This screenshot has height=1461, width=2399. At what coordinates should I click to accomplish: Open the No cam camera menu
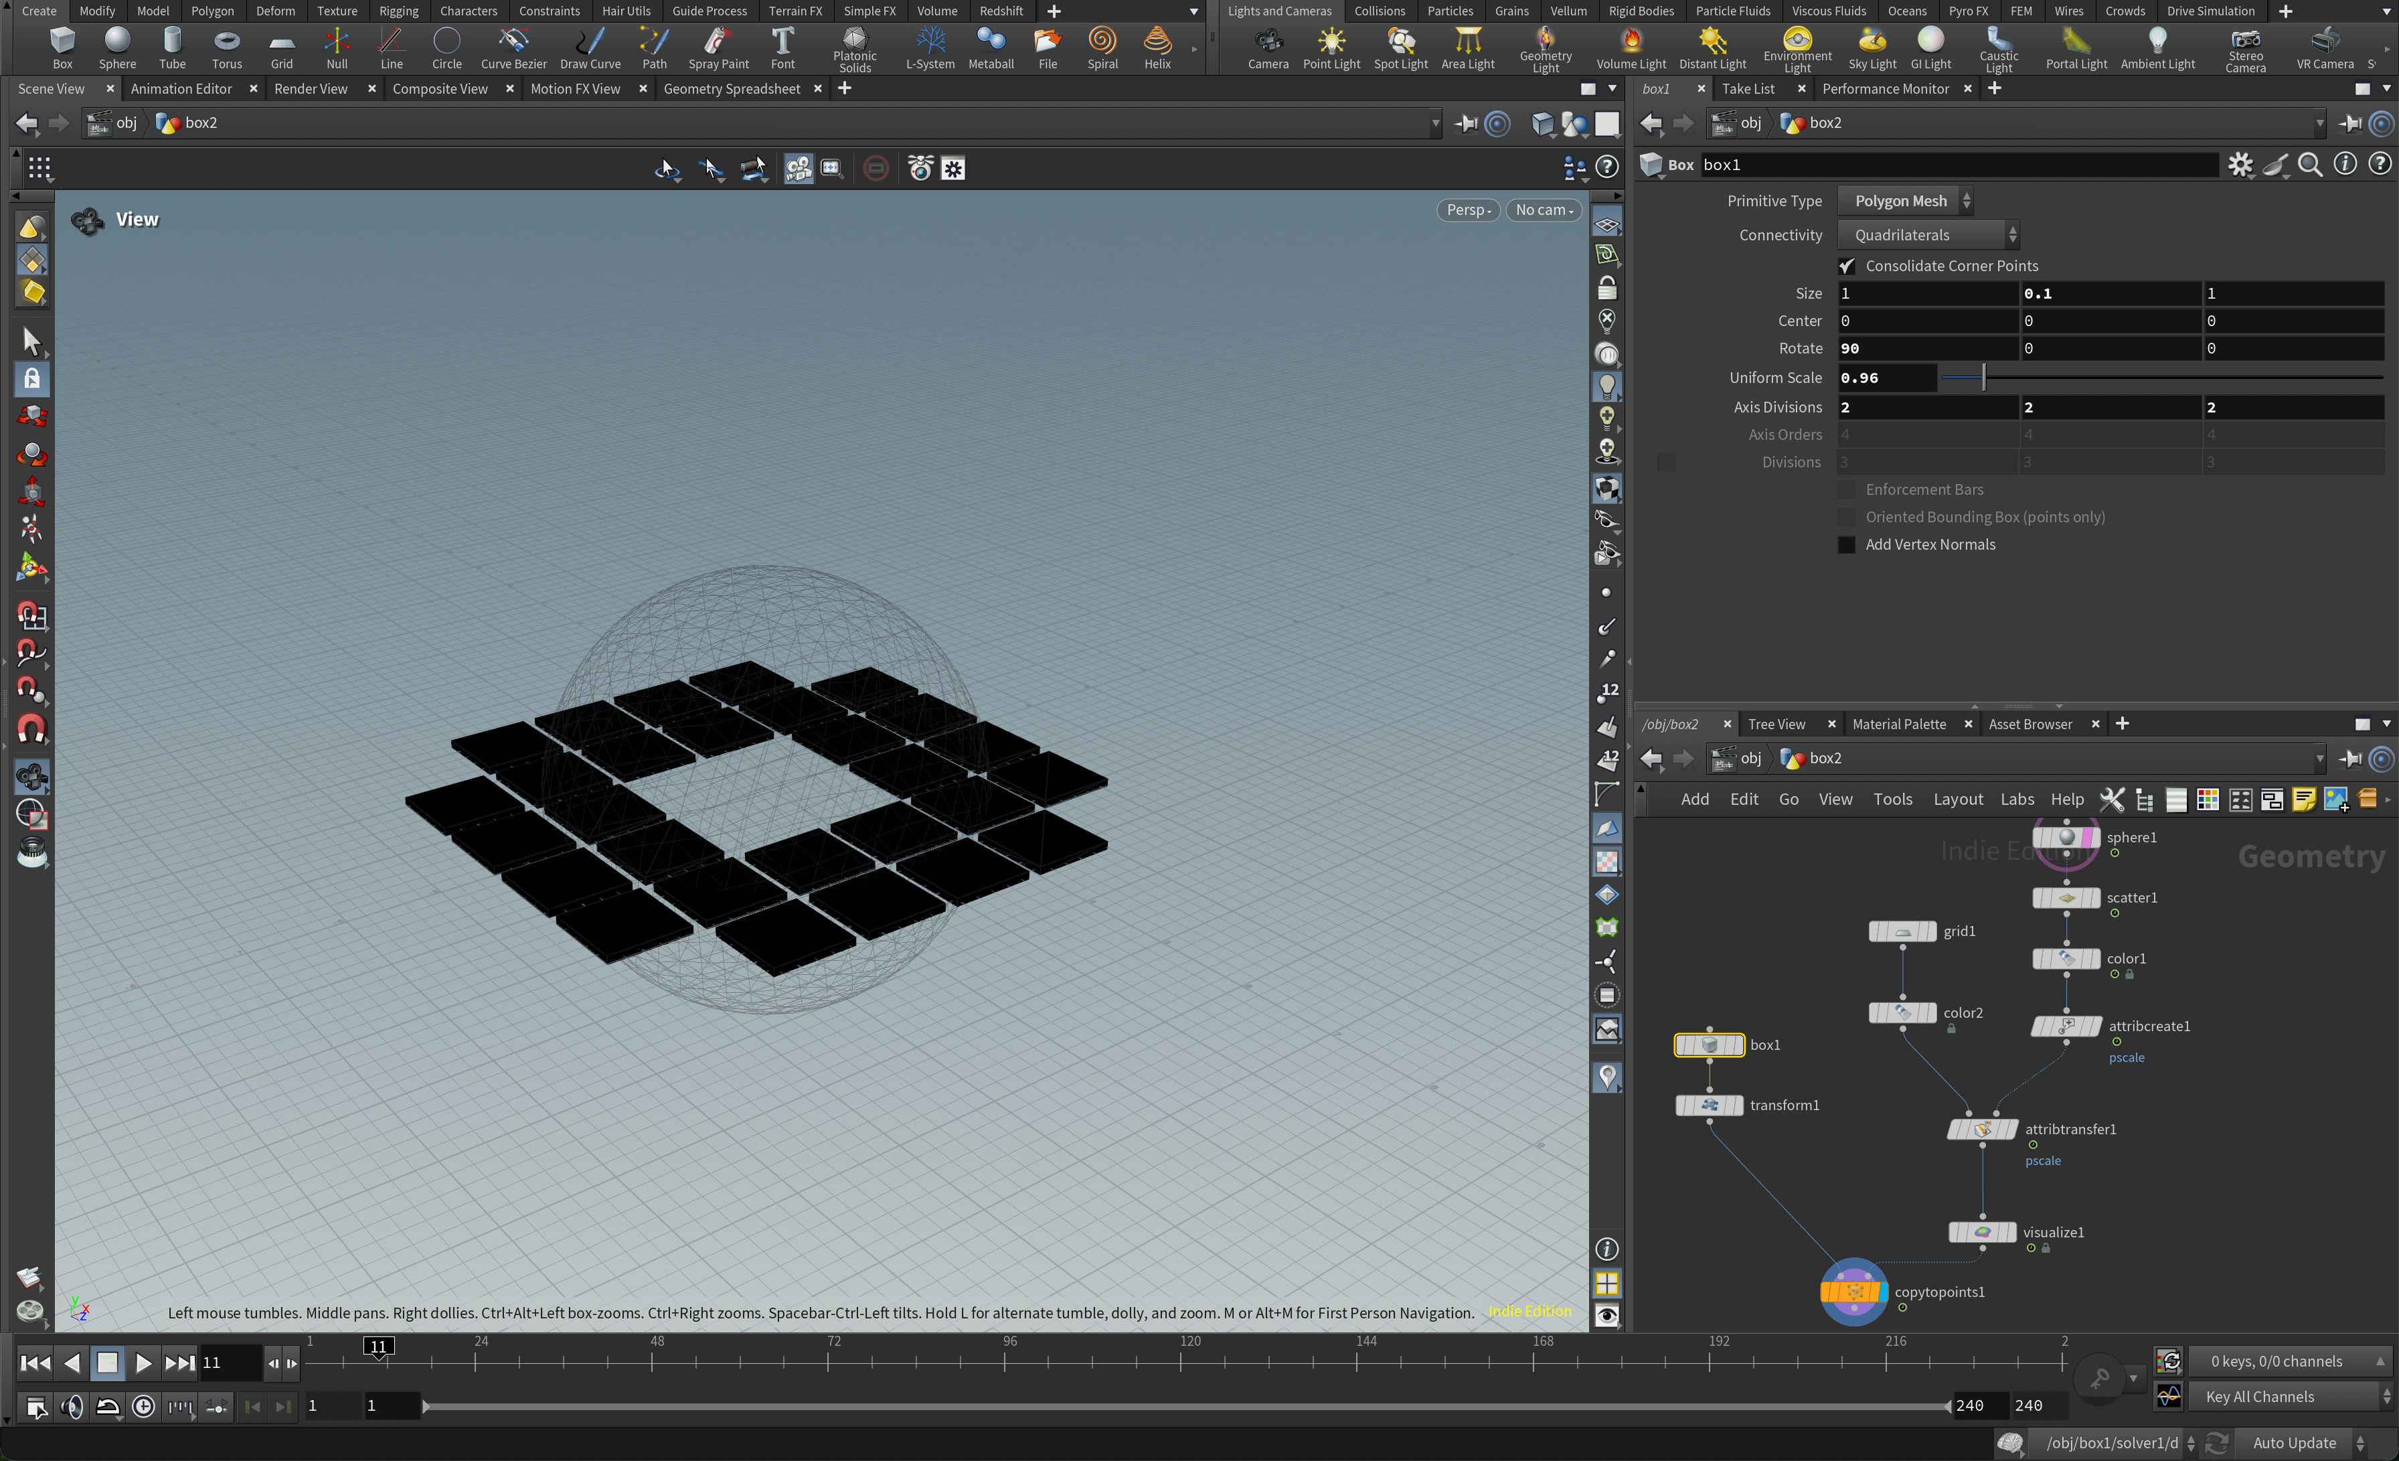1543,210
